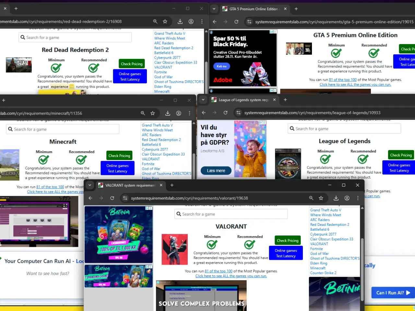Expand tab search arrow in League of Legends window

click(x=203, y=100)
